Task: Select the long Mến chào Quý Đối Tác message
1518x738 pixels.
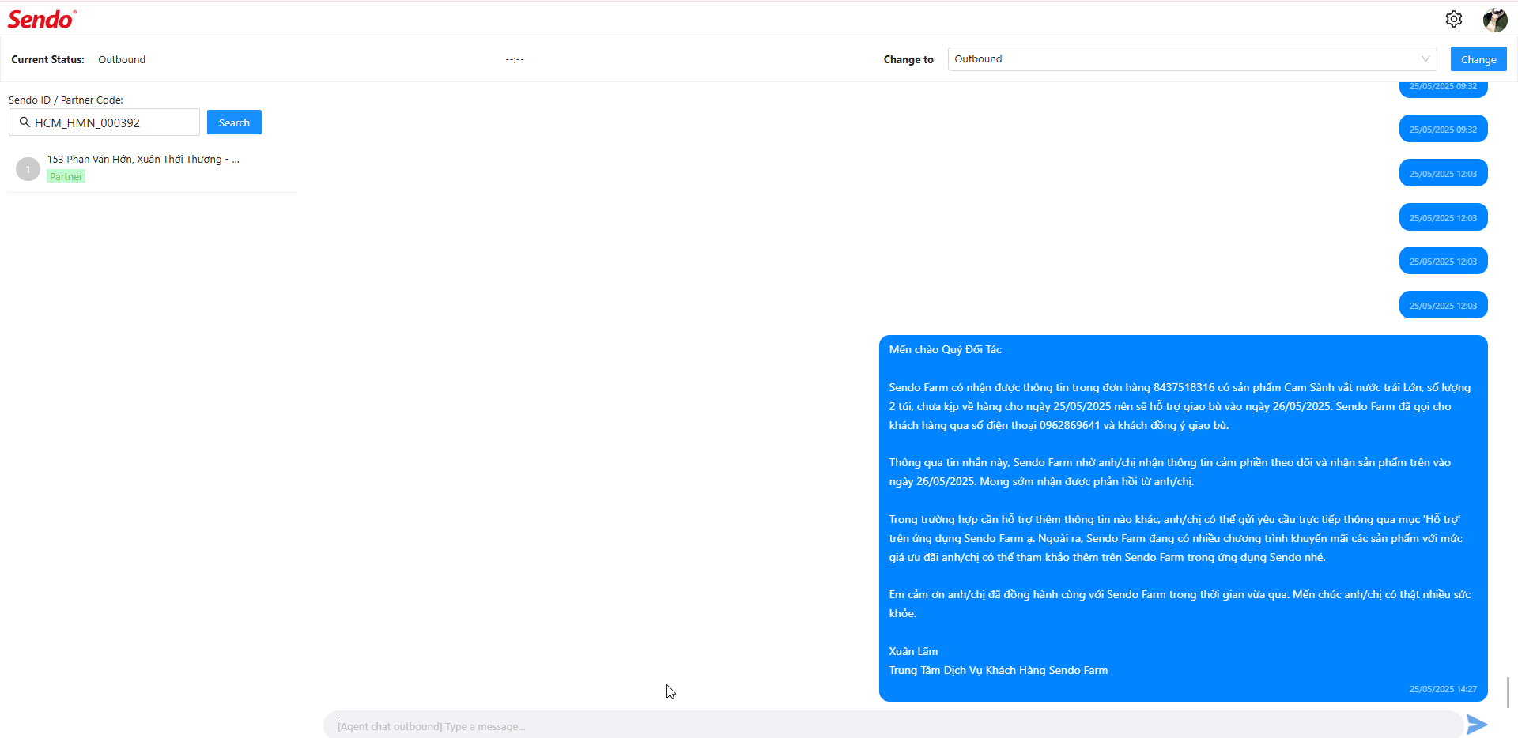Action: [x=1184, y=518]
